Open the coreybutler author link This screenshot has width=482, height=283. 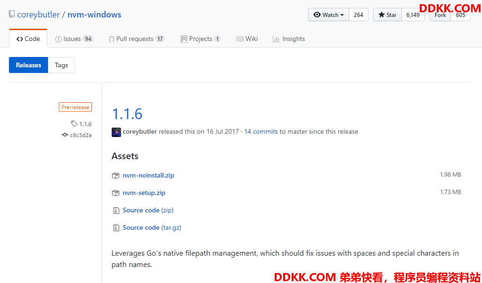[140, 131]
